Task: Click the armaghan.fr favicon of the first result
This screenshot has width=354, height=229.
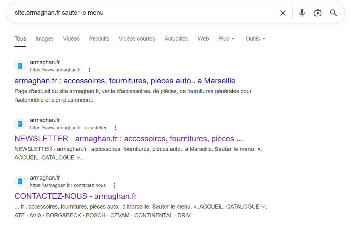Action: click(x=20, y=66)
